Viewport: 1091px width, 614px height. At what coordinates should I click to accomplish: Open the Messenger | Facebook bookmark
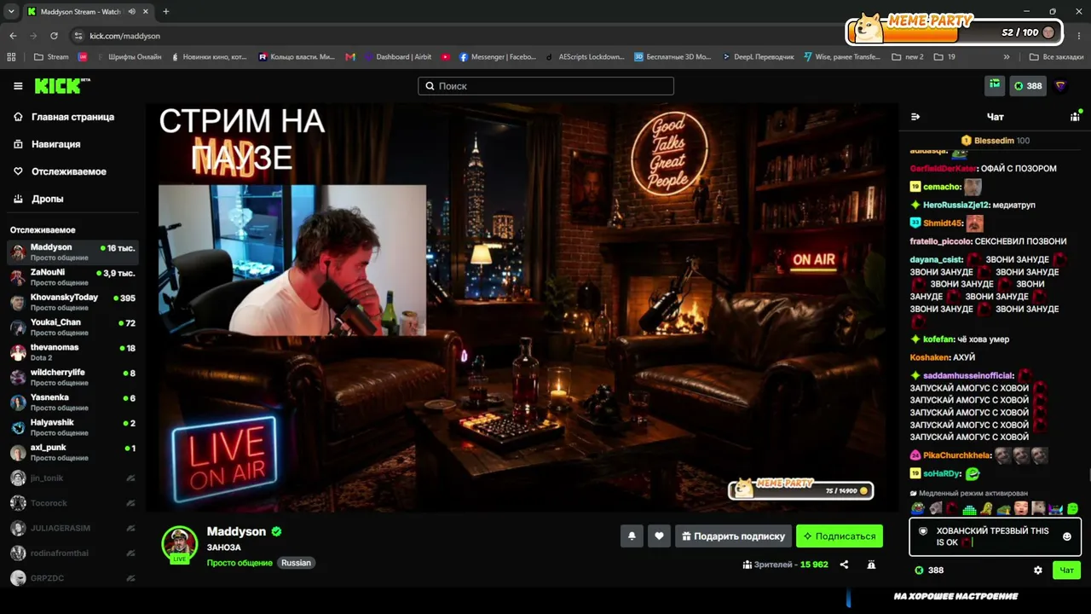pos(498,57)
